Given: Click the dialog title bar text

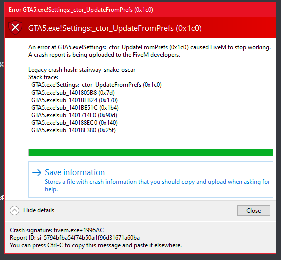Looking at the screenshot, I should pos(81,10).
